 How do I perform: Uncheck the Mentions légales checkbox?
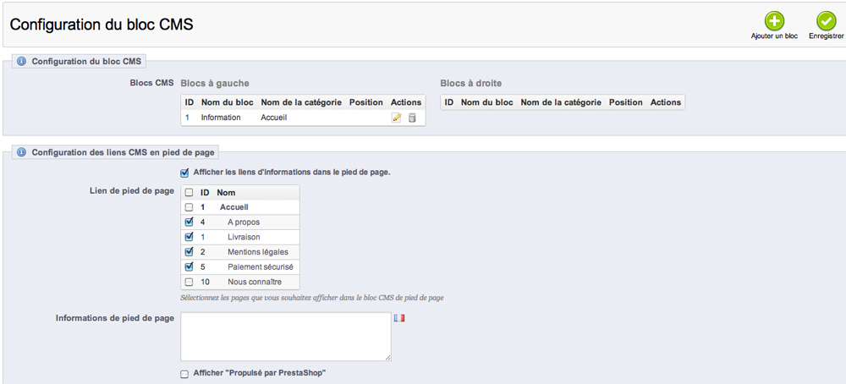(x=189, y=251)
